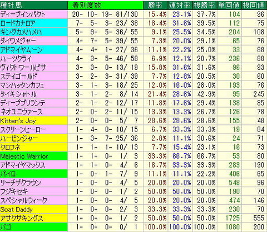Select the パイロ sire name
The height and width of the screenshot is (232, 267).
(8, 174)
